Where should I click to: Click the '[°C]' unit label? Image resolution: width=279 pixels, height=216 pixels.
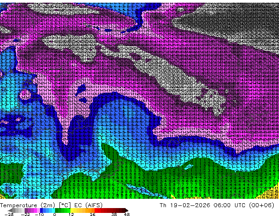point(65,205)
